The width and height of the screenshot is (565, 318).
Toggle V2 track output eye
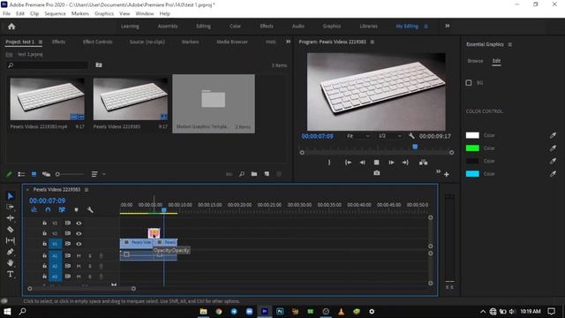click(x=79, y=233)
